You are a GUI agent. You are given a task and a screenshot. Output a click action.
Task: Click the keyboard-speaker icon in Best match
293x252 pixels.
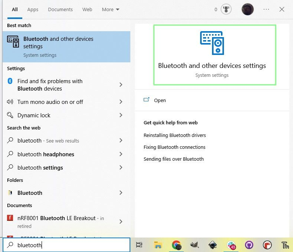(13, 42)
